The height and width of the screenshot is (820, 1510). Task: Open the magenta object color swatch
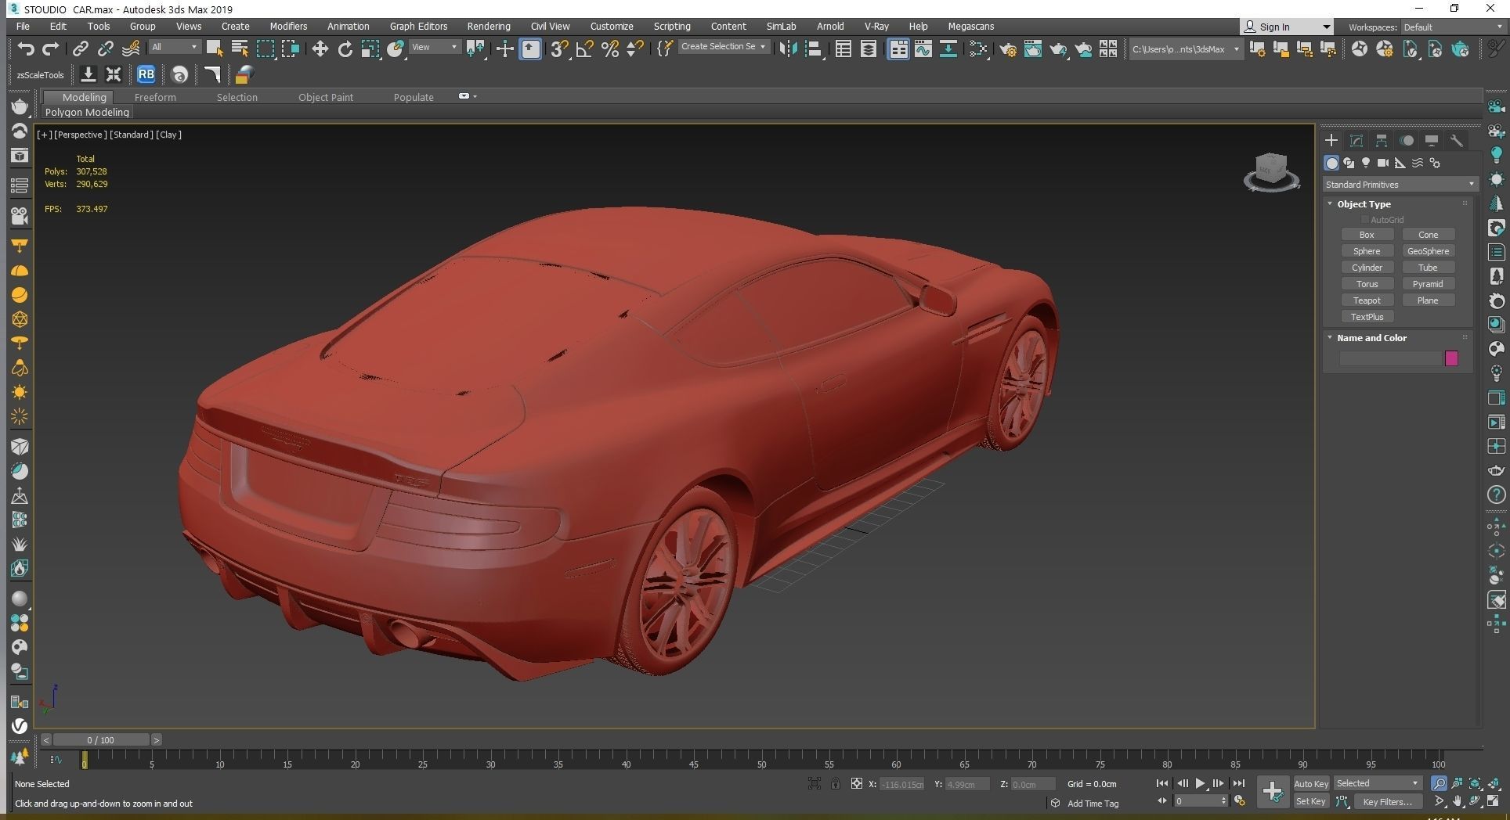[x=1451, y=358]
